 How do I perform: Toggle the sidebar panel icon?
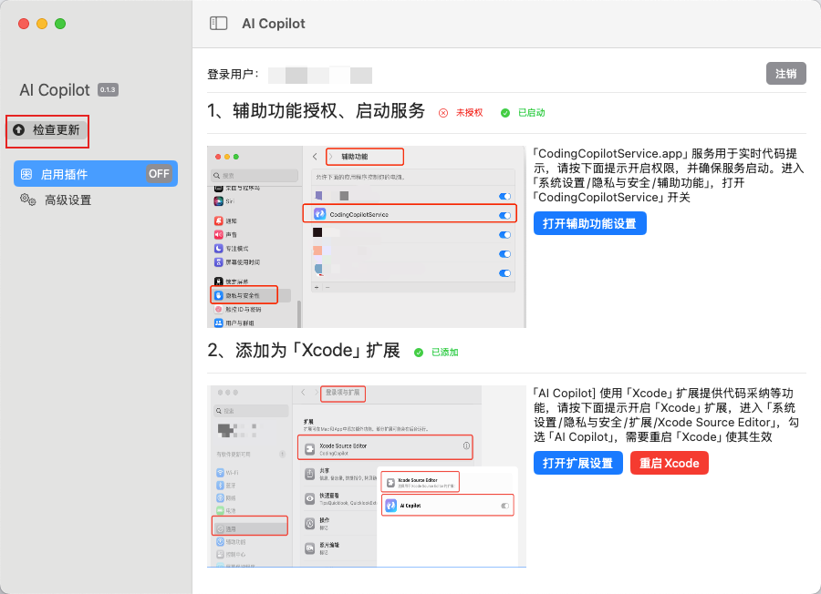(218, 24)
